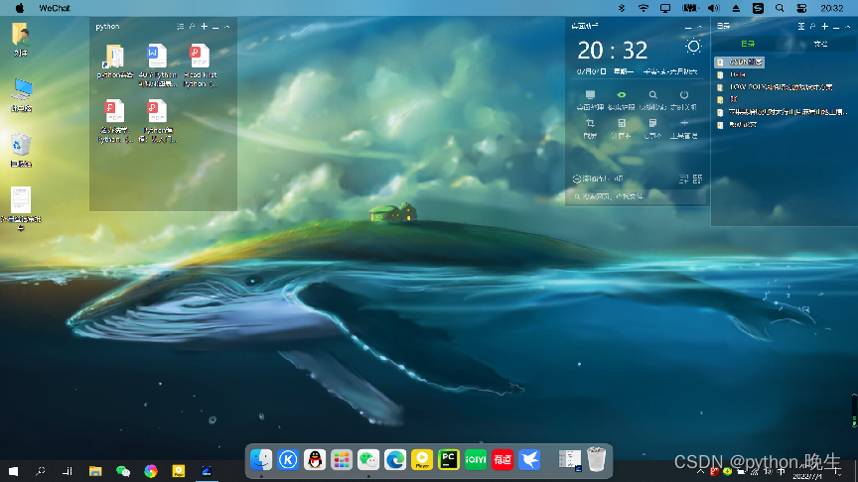Open lower-left PDF in python panel

tap(115, 121)
